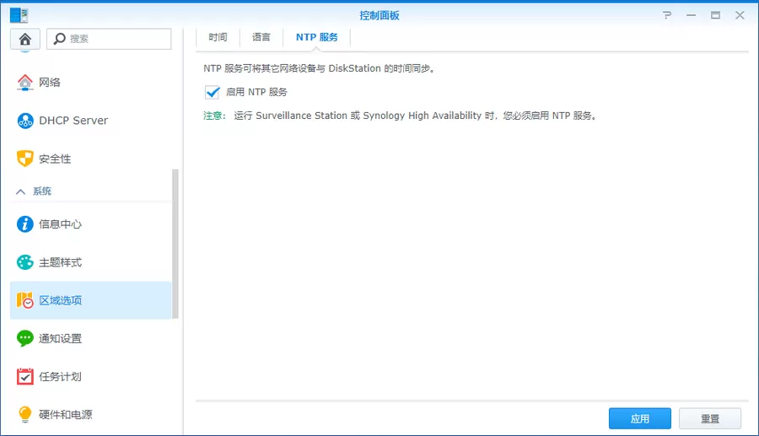Click the search magnifier icon
759x436 pixels.
coord(60,39)
